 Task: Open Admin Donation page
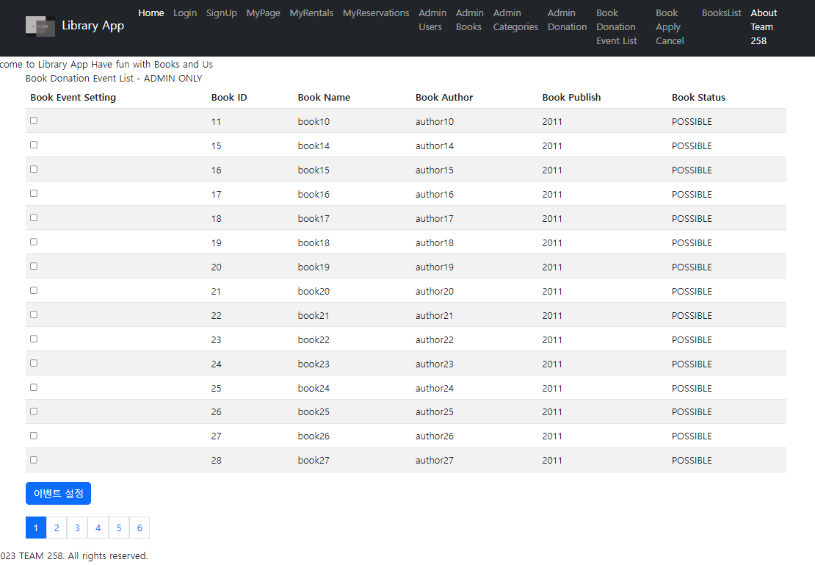coord(567,20)
